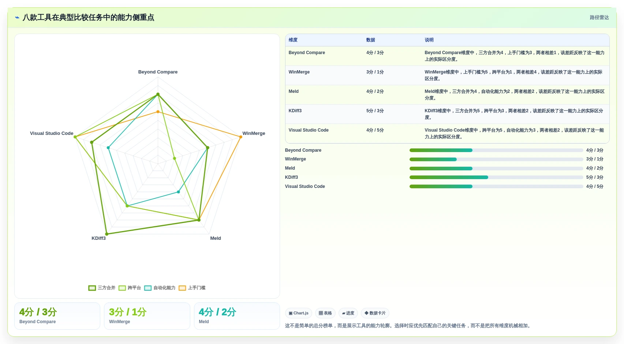This screenshot has height=344, width=624.
Task: Click the KDiff3 radar axis label
Action: coord(98,238)
